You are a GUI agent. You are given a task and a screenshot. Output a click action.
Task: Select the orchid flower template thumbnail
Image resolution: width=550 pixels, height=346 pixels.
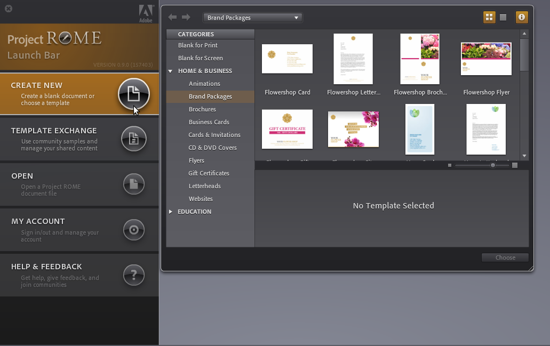[x=353, y=129]
